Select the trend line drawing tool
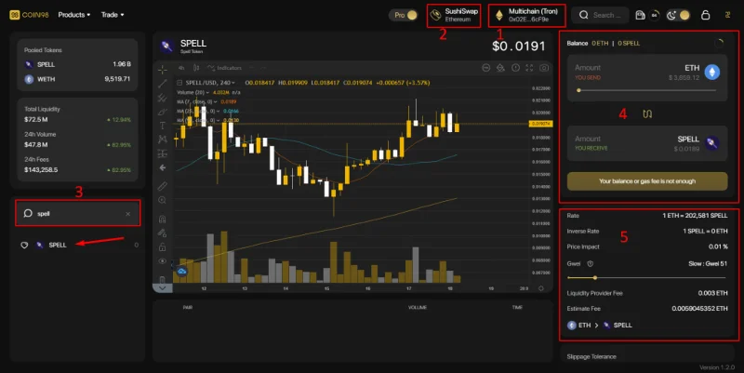744x373 pixels. click(x=162, y=84)
